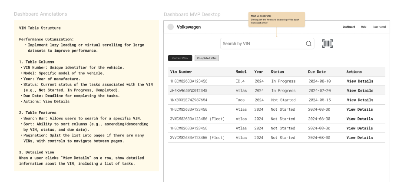The image size is (404, 182).
Task: Click the round logo beside Volkswagen
Action: tap(171, 27)
